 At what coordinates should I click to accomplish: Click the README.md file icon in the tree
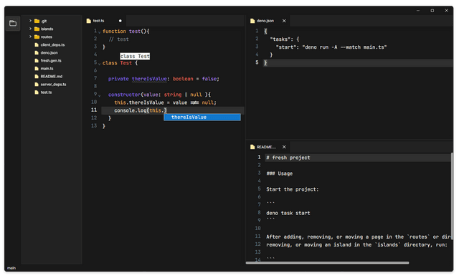point(37,77)
